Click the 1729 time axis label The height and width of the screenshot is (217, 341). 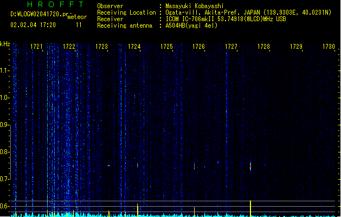point(296,47)
